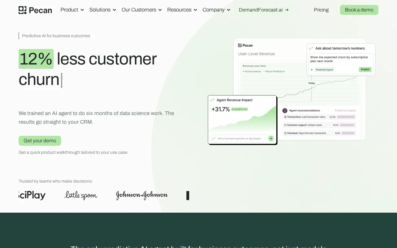Click the Transactions 12.3% impact bar

click(x=346, y=117)
